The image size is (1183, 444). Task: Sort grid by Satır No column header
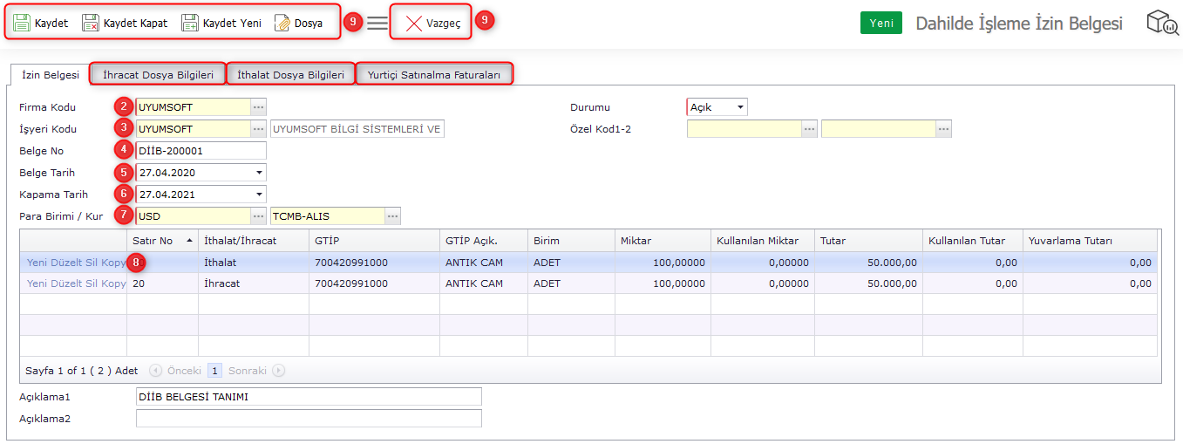tap(162, 241)
